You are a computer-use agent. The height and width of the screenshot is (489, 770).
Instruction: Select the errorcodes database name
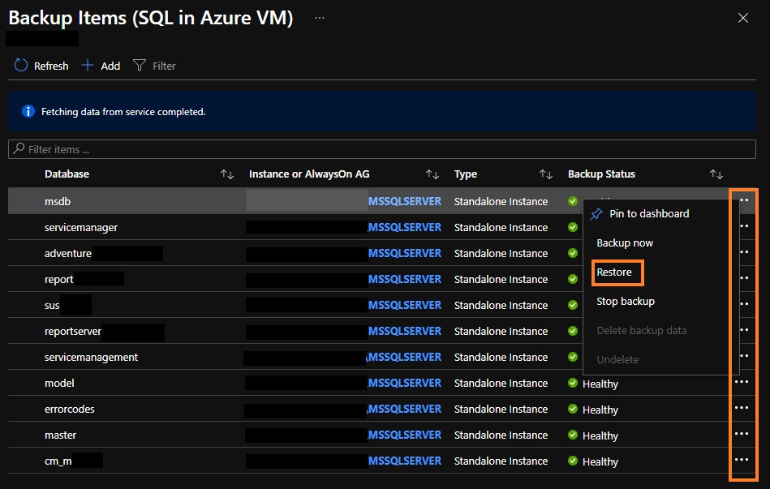point(69,409)
